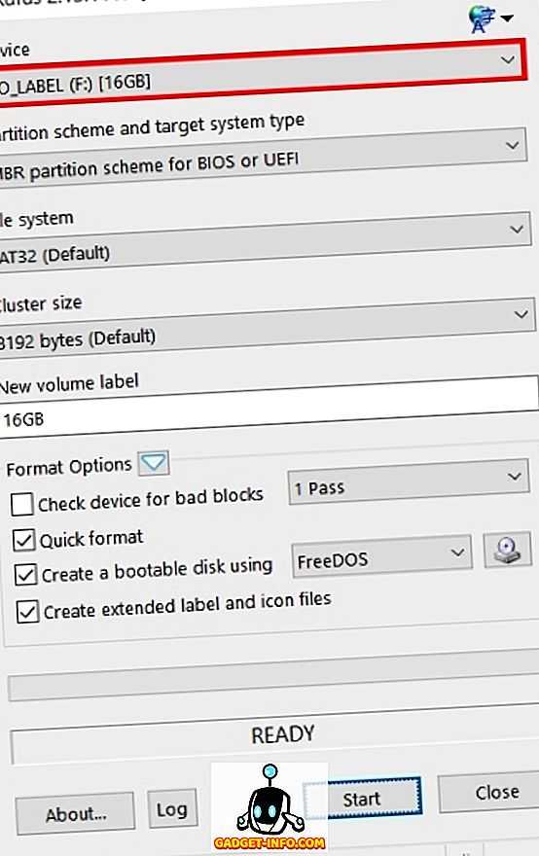Open the Device dropdown showing 16GB drive
This screenshot has width=539, height=856.
(262, 69)
